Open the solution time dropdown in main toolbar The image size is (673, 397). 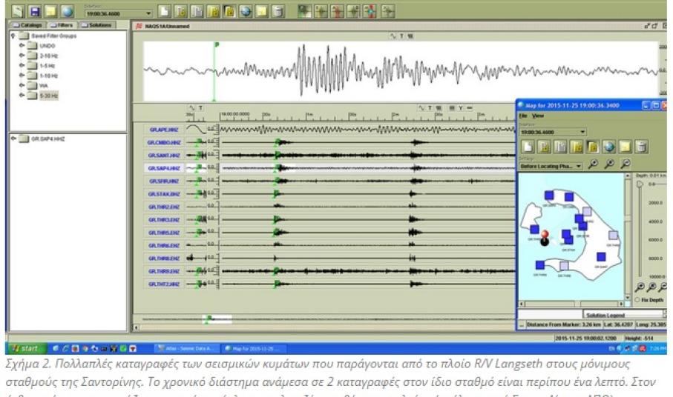point(148,13)
